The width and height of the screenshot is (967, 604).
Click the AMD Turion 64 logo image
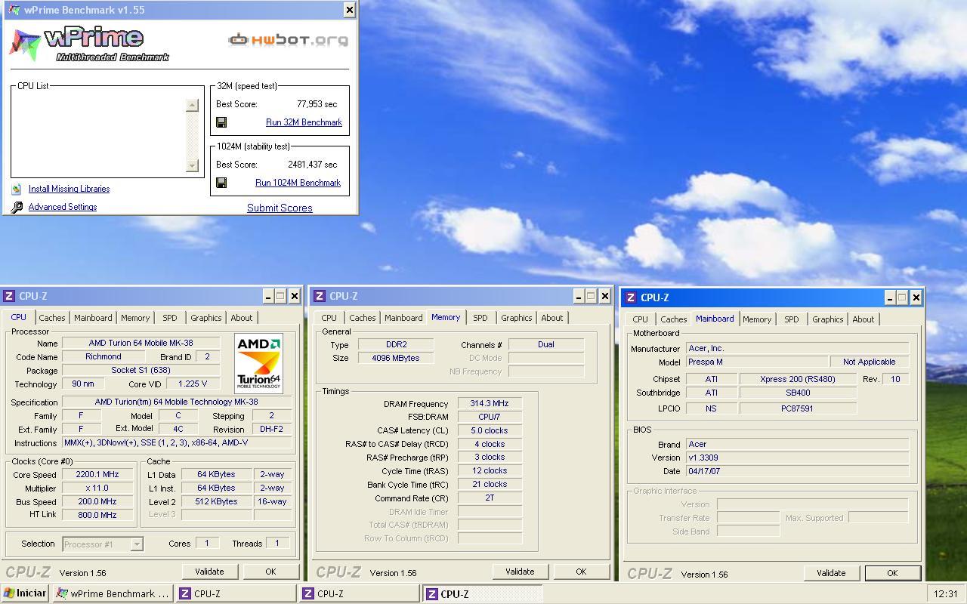pos(259,363)
